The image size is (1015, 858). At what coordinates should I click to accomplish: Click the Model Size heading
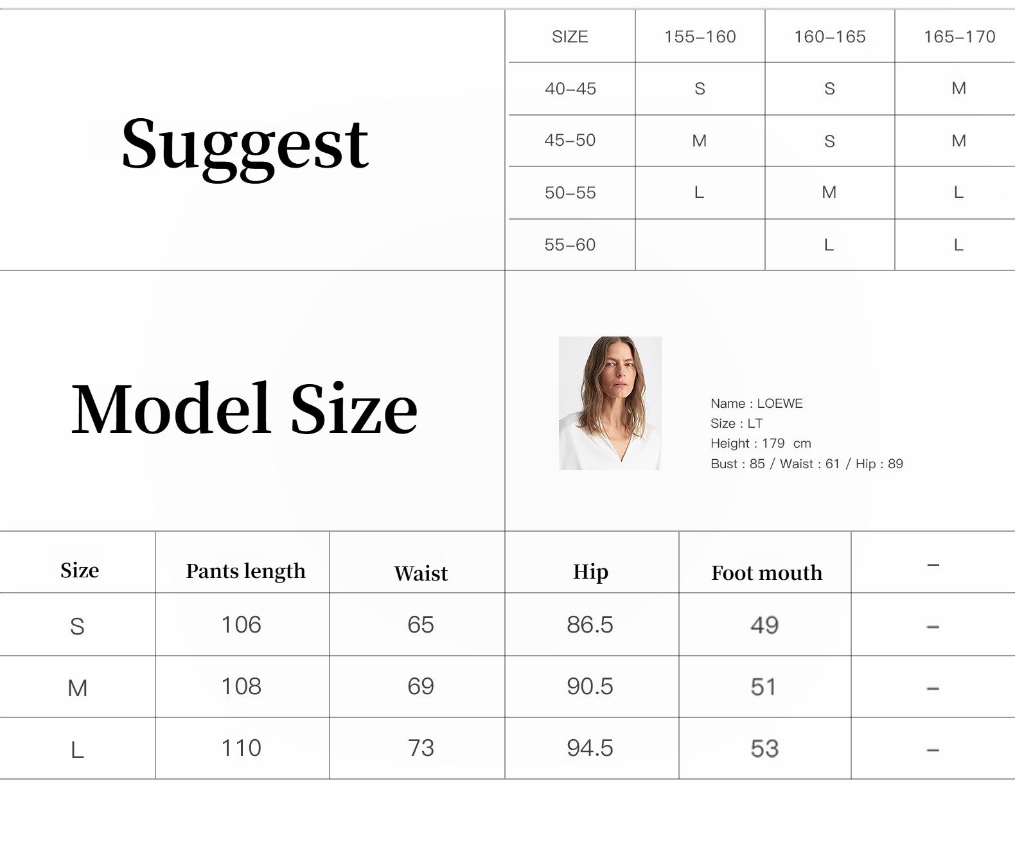[244, 409]
